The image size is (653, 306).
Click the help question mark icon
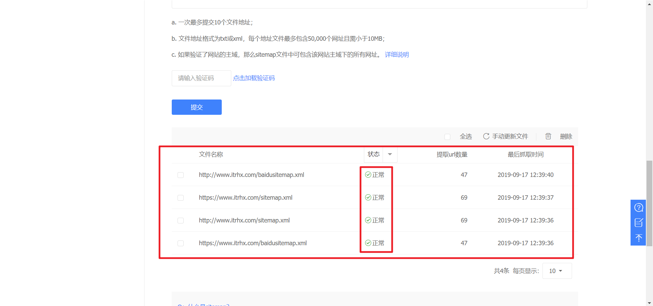(638, 208)
